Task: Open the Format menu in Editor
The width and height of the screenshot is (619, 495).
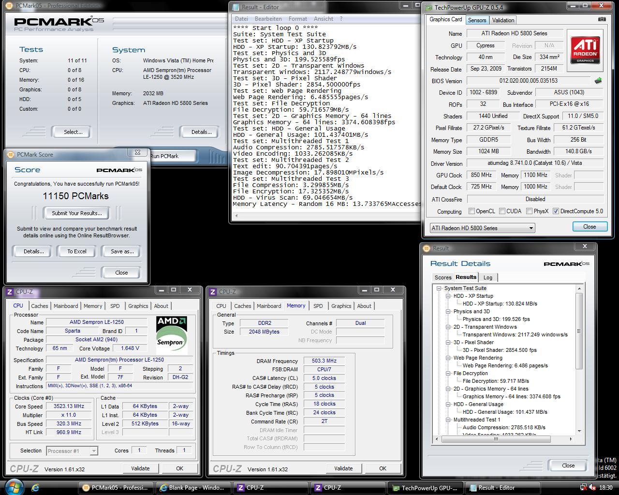Action: pyautogui.click(x=298, y=19)
